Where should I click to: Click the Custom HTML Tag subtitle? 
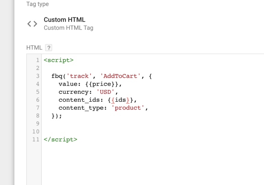point(68,28)
